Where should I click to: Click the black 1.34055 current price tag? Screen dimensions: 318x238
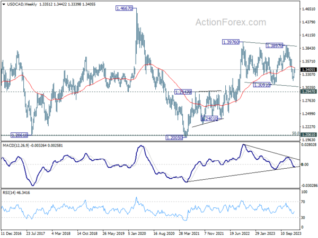(308, 70)
